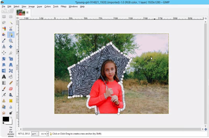
Task: Open the px unit dropdown
Action: click(x=35, y=134)
